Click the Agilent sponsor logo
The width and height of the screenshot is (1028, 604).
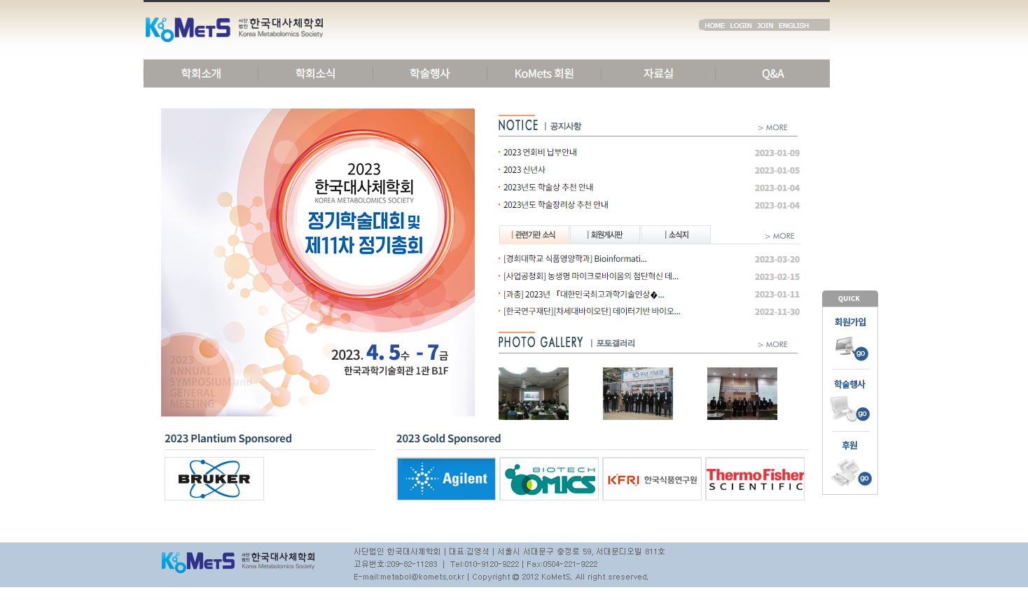pyautogui.click(x=446, y=479)
